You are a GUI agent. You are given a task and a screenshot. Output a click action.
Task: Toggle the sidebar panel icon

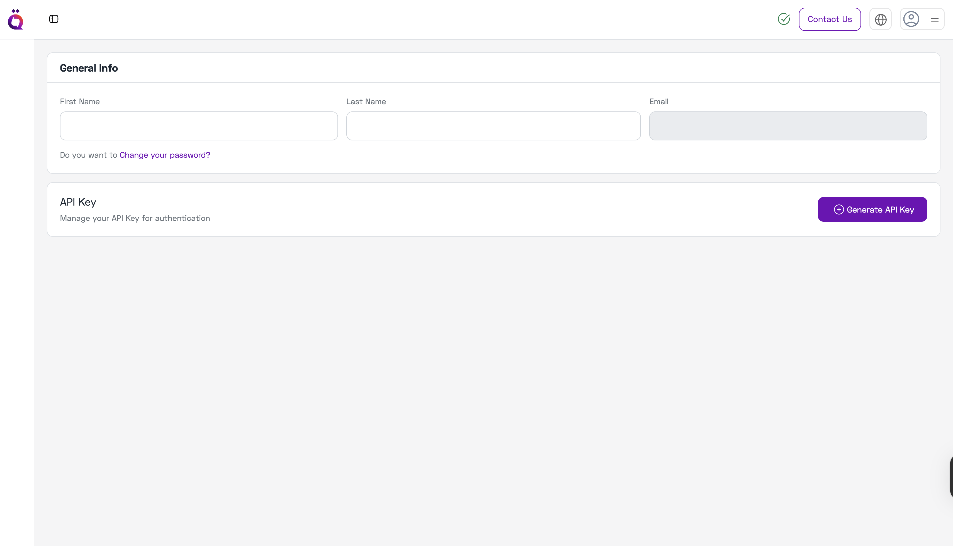(x=53, y=19)
